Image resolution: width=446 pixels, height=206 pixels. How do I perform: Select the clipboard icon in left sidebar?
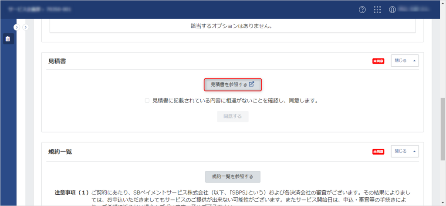(8, 38)
